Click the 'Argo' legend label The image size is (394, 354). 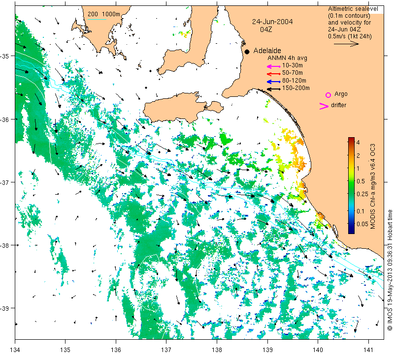pos(341,94)
